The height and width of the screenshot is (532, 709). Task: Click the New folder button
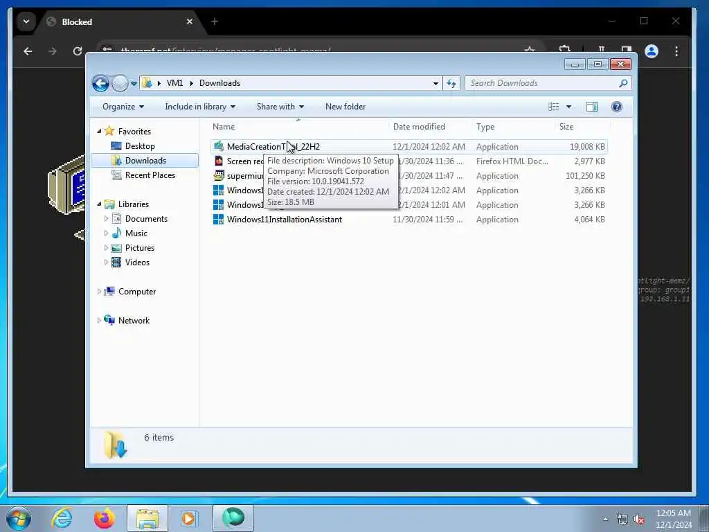coord(345,107)
